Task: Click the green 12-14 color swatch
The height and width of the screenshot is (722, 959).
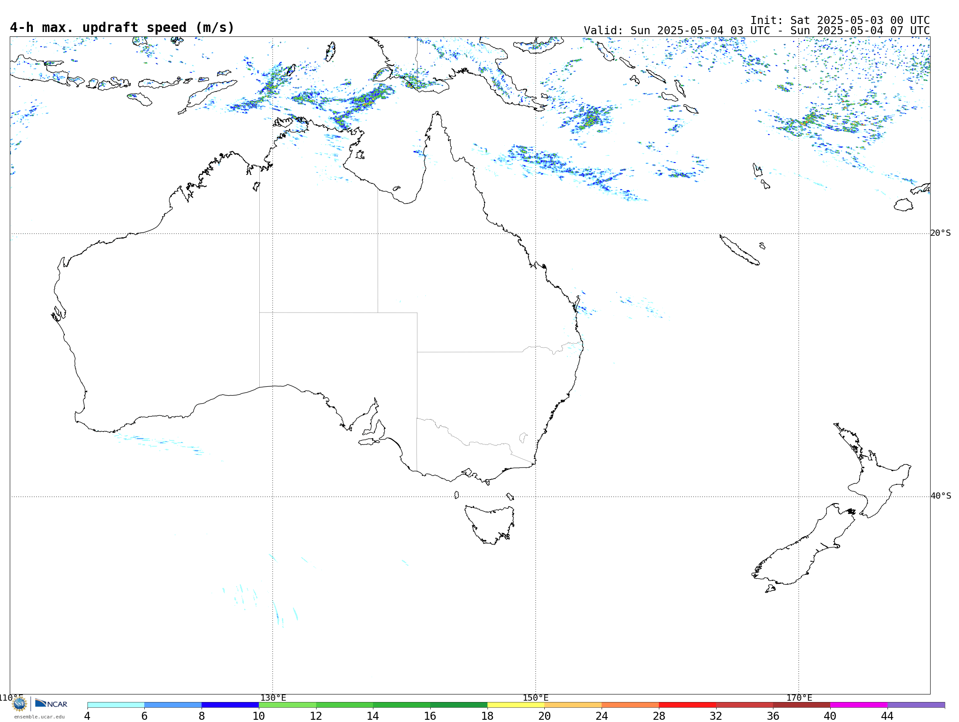Action: point(345,705)
